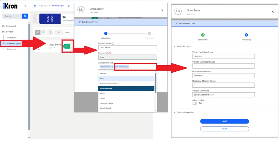Click step 1 circle in Definitions dialog
The height and width of the screenshot is (142, 279).
(x=106, y=33)
